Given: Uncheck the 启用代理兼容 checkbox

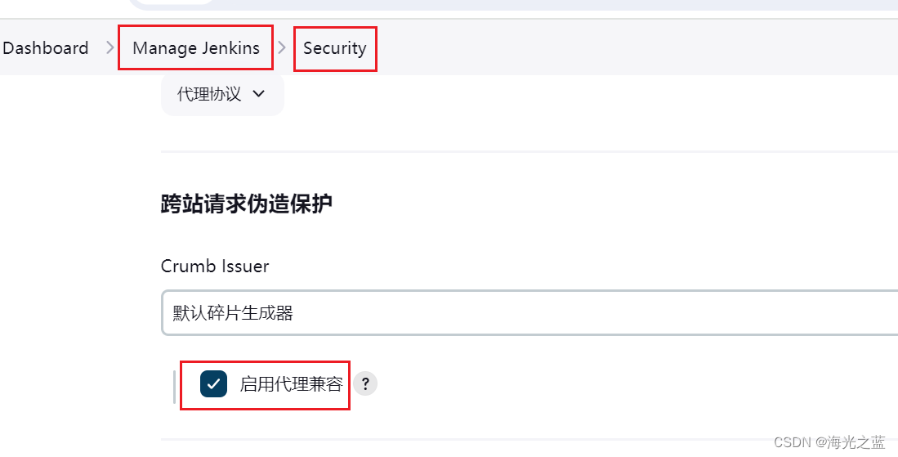Looking at the screenshot, I should [x=213, y=383].
